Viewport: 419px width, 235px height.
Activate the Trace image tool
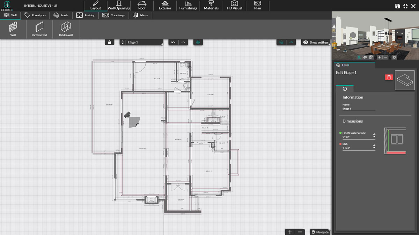tap(114, 15)
